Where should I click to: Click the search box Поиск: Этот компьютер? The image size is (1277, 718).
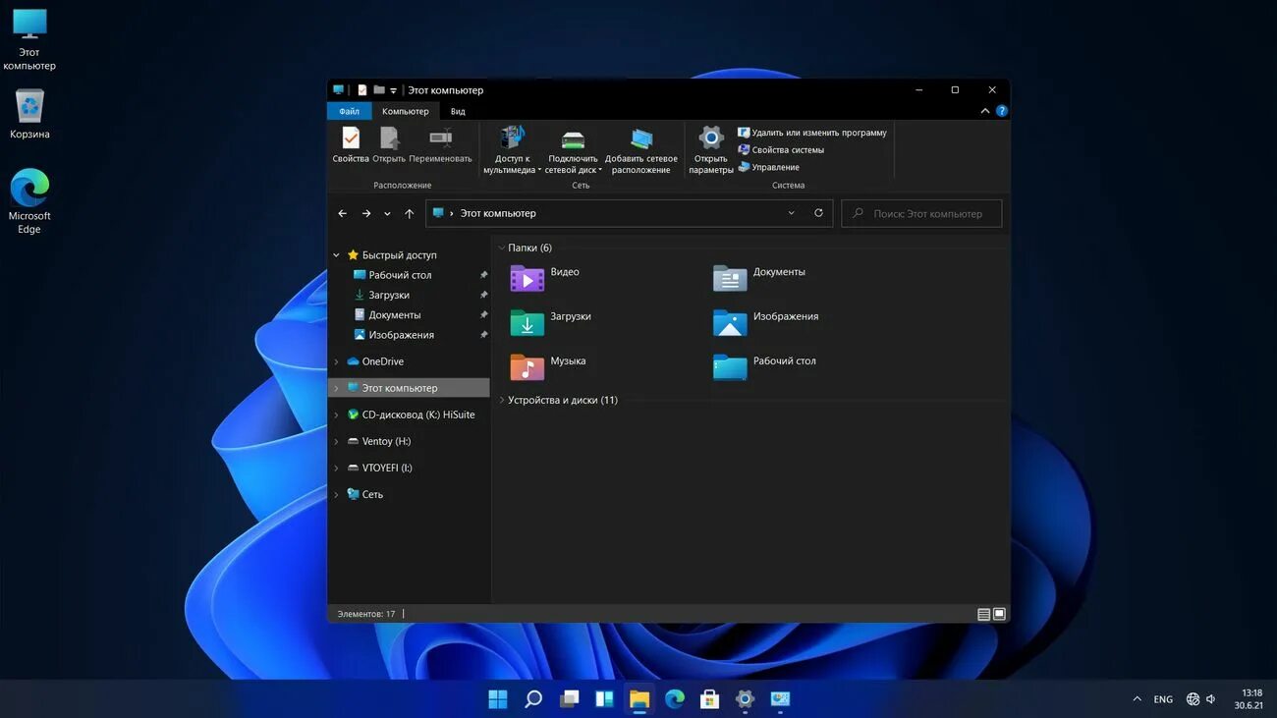coord(921,213)
